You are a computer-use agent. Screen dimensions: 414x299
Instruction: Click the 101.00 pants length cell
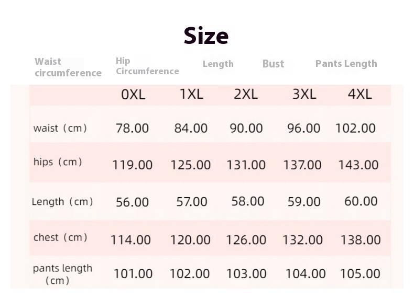pyautogui.click(x=133, y=274)
